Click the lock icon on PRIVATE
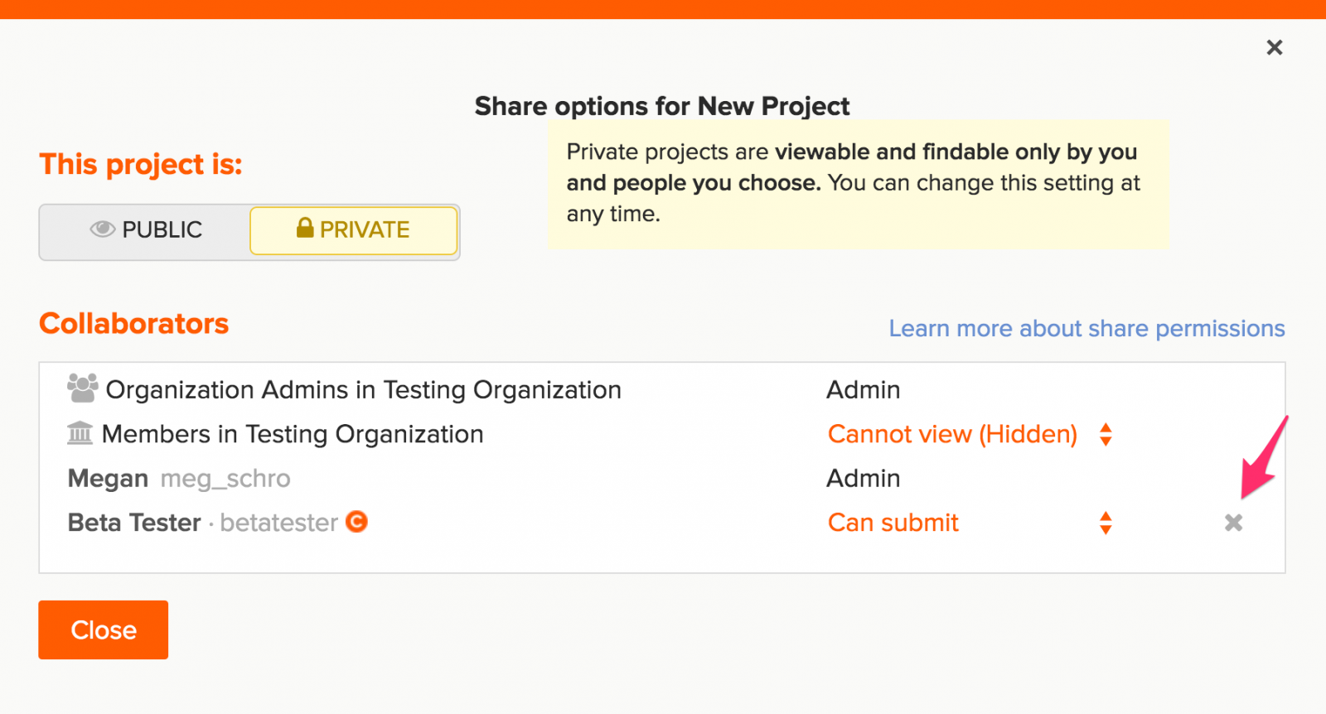Viewport: 1326px width, 714px height. (x=305, y=228)
